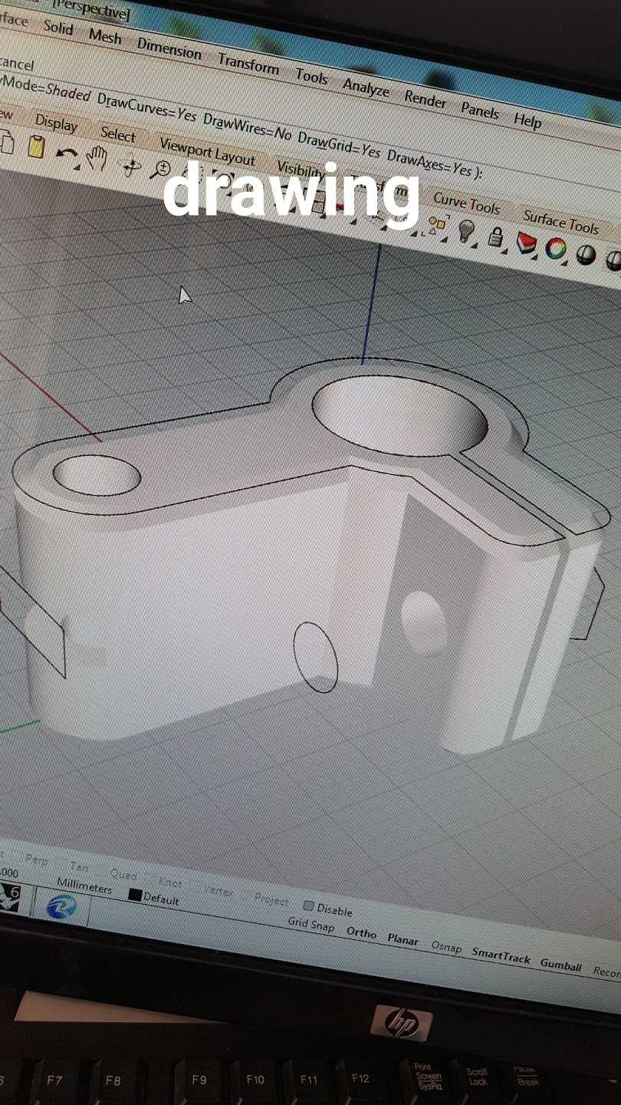Switch to the Surface Tools tab
The image size is (621, 1105).
(x=560, y=221)
